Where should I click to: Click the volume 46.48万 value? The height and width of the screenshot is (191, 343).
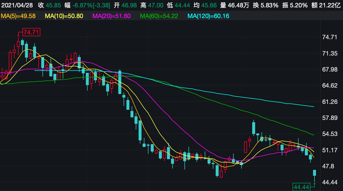pos(238,5)
